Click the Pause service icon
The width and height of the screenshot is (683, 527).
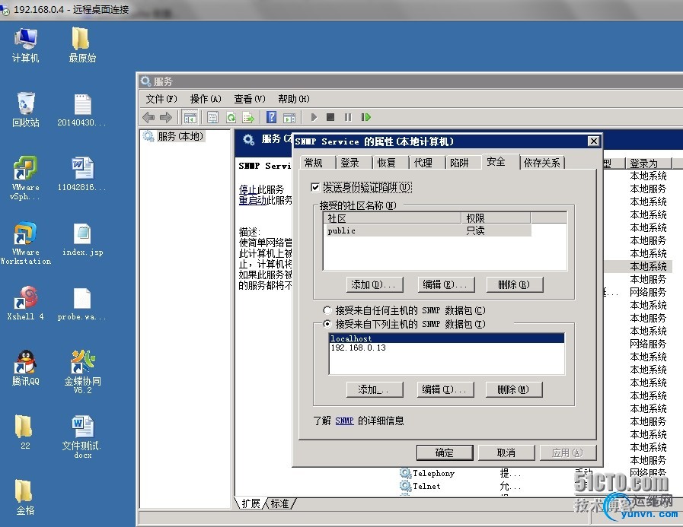tap(348, 117)
